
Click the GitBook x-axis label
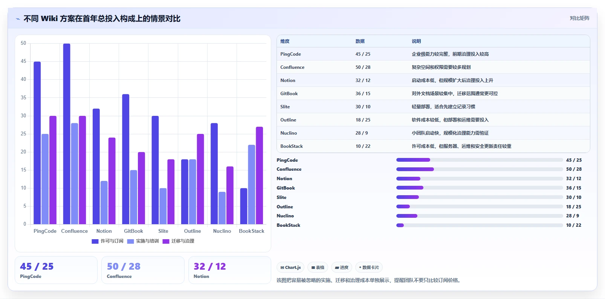pos(133,231)
